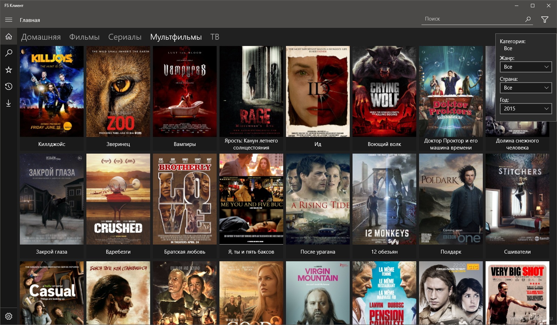Click title Долина снежного человека
Screen dimensions: 557x325
click(x=517, y=144)
